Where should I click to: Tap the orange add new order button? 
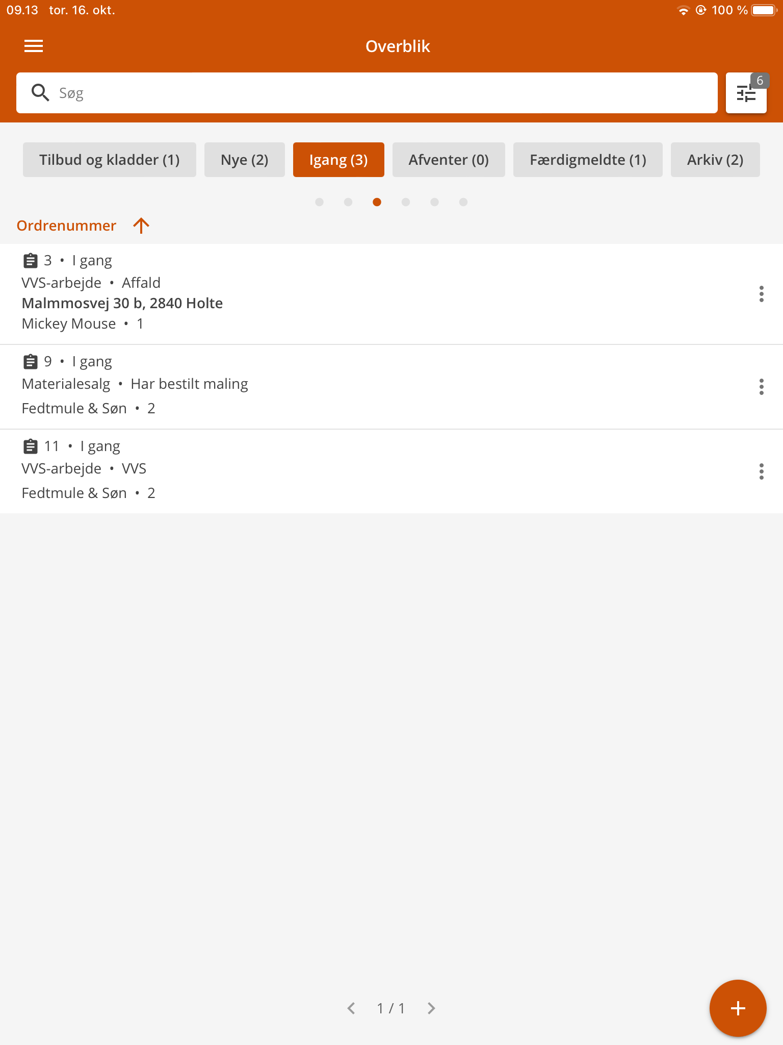click(738, 1008)
